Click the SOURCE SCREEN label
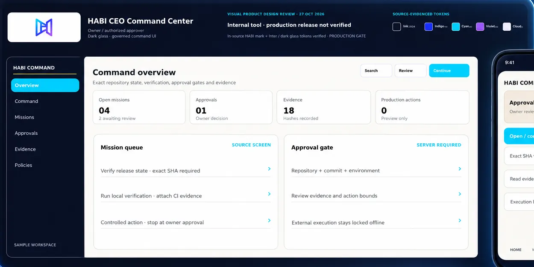The width and height of the screenshot is (534, 267). click(251, 145)
